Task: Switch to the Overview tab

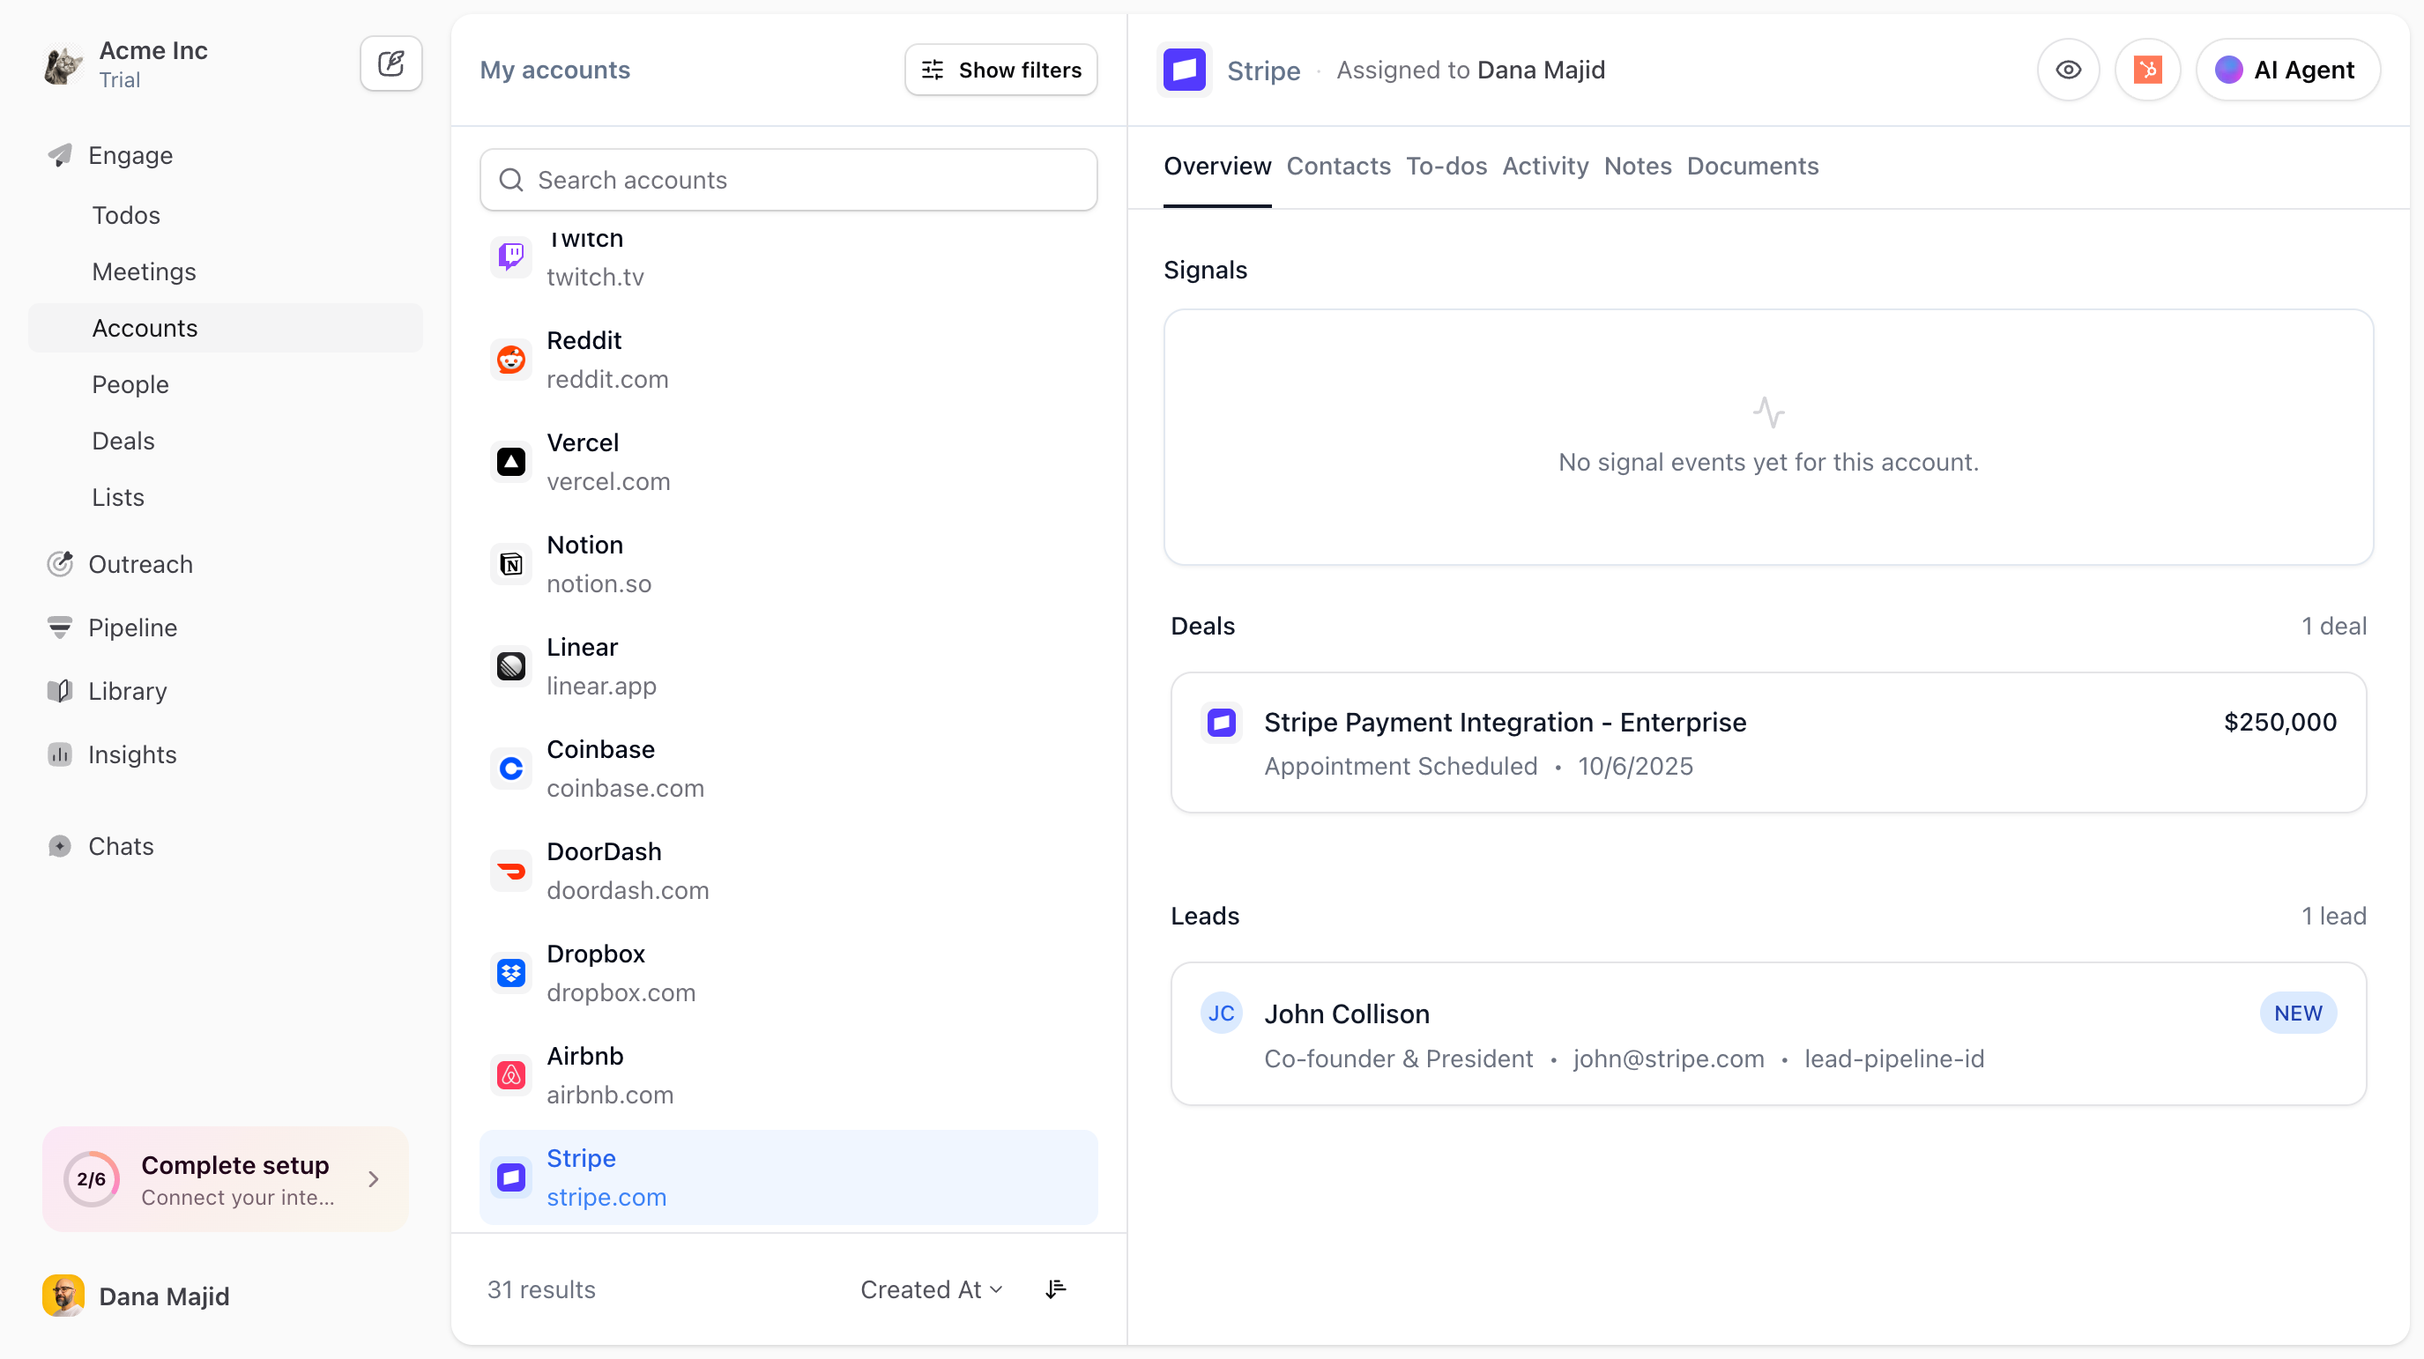Action: coord(1217,166)
